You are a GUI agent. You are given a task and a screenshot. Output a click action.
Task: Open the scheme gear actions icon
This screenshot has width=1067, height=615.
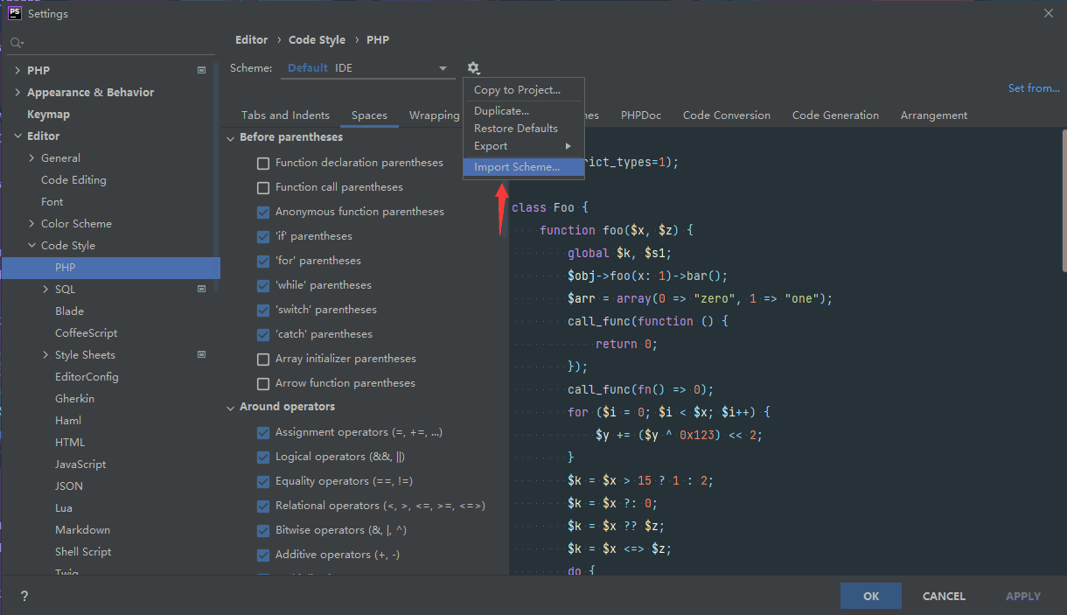[x=473, y=68]
